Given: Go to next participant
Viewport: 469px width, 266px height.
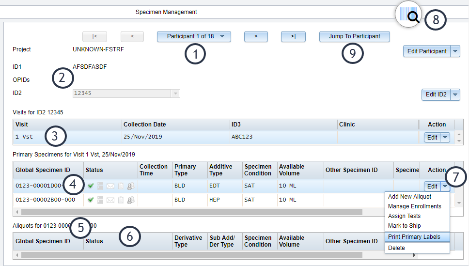Looking at the screenshot, I should click(256, 36).
